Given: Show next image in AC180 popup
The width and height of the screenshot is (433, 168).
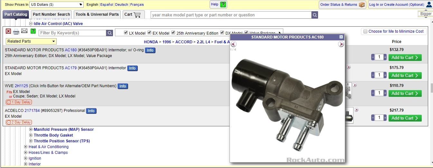Looking at the screenshot, I should (341, 44).
